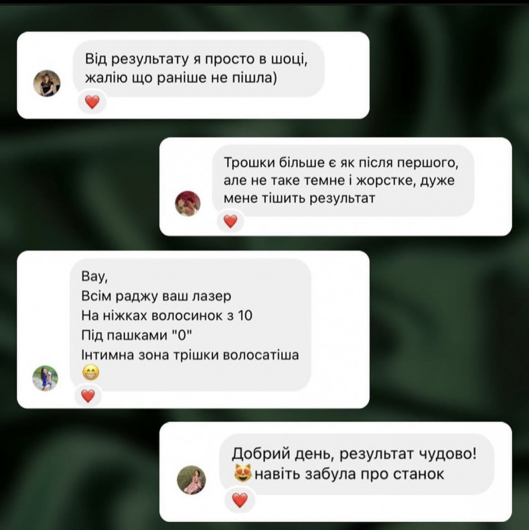Click line 'На ніжках волосинок з 10'
Image resolution: width=529 pixels, height=530 pixels.
pos(167,316)
